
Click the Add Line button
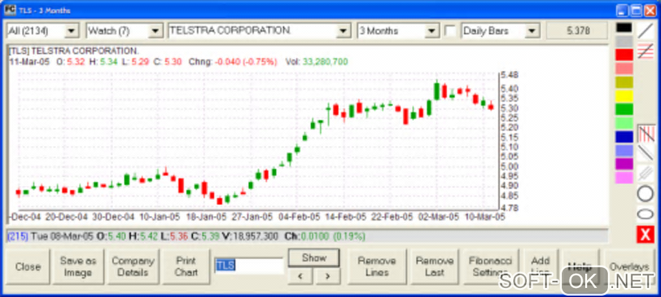click(540, 267)
